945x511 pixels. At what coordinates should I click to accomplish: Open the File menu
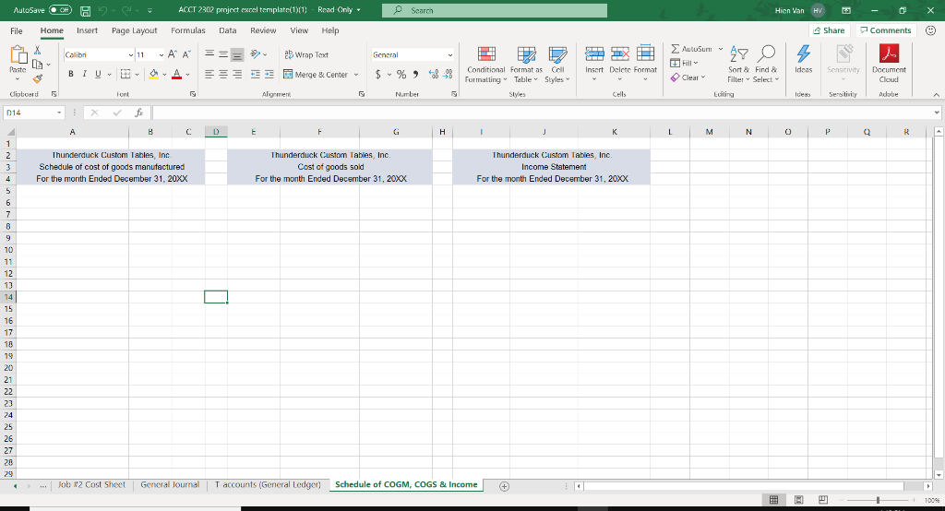coord(17,30)
